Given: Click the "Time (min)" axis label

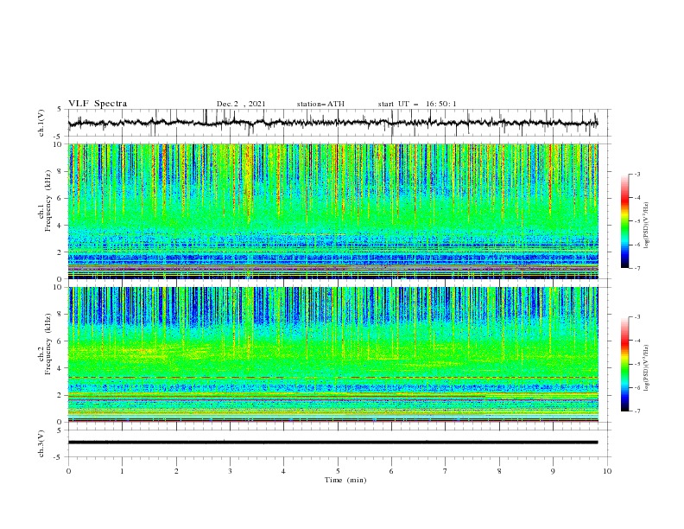Looking at the screenshot, I should pyautogui.click(x=345, y=480).
